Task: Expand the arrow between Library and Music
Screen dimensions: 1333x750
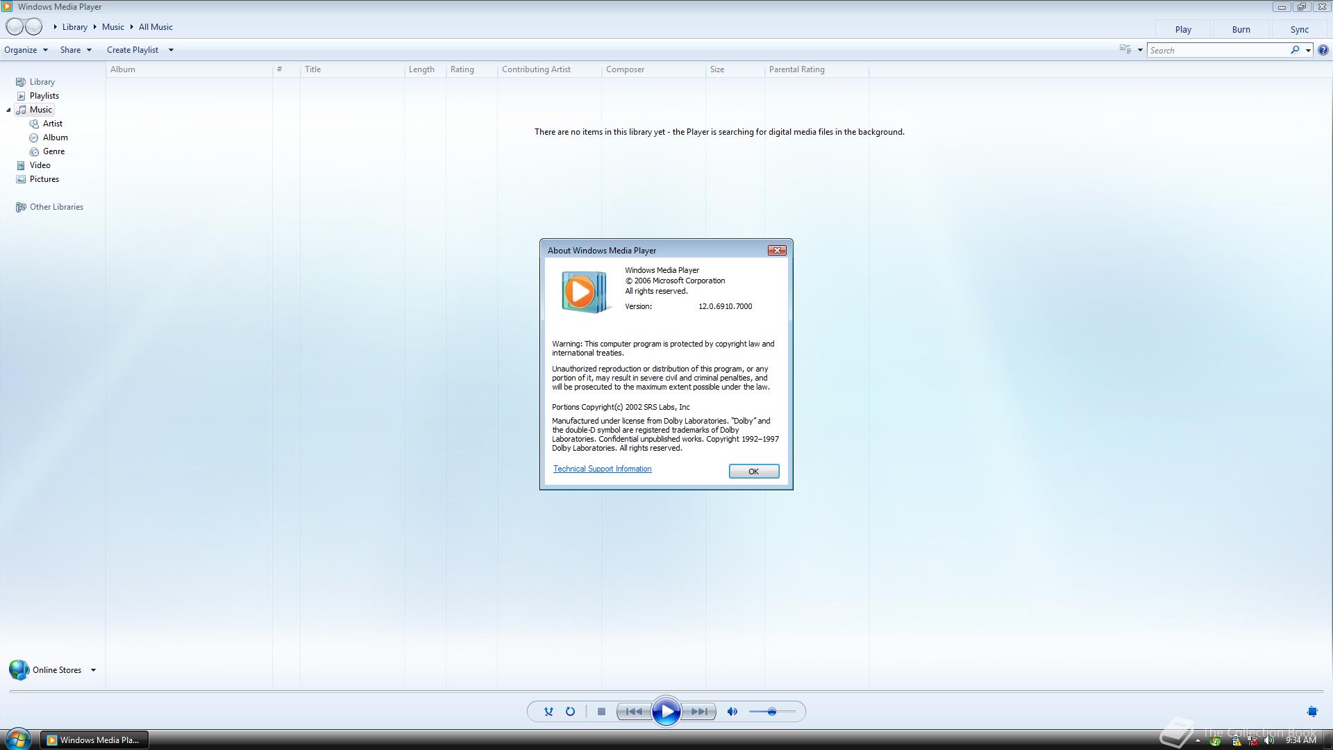Action: click(95, 27)
